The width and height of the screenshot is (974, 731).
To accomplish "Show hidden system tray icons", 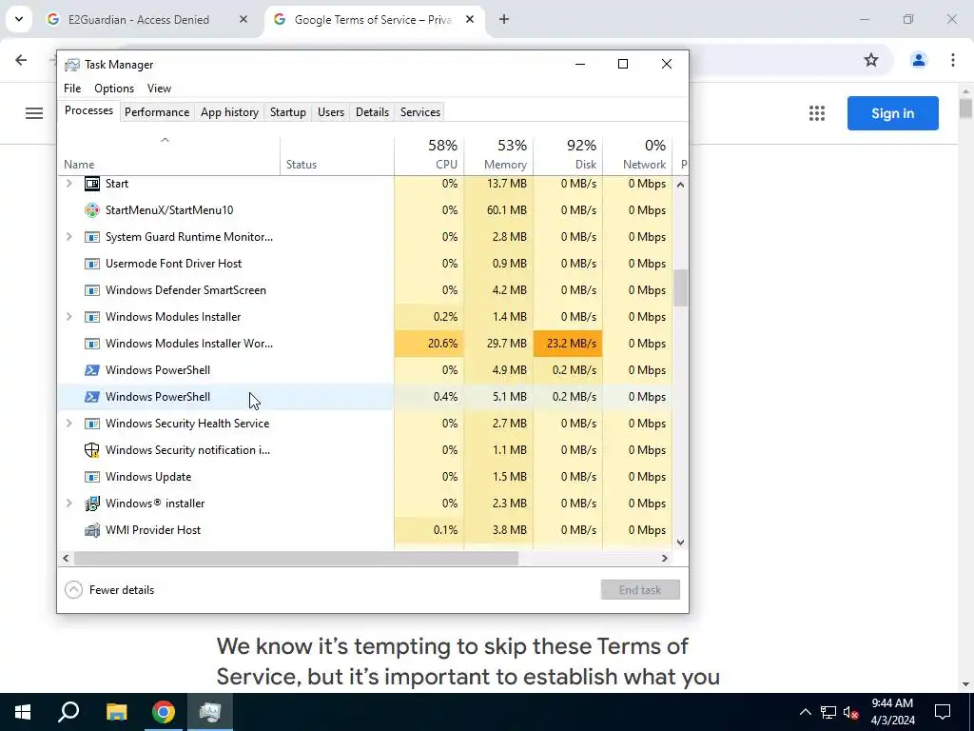I will point(805,712).
